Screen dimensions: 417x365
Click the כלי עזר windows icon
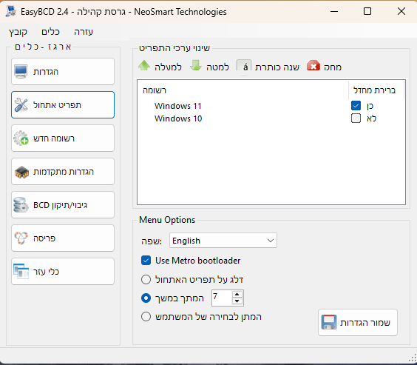pyautogui.click(x=21, y=271)
